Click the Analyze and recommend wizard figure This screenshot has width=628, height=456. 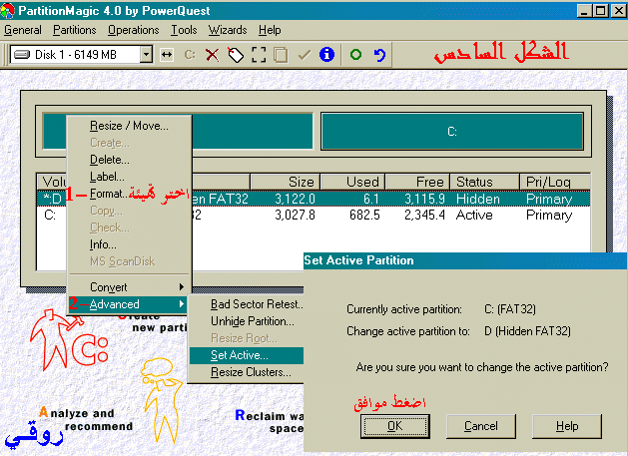(x=164, y=400)
